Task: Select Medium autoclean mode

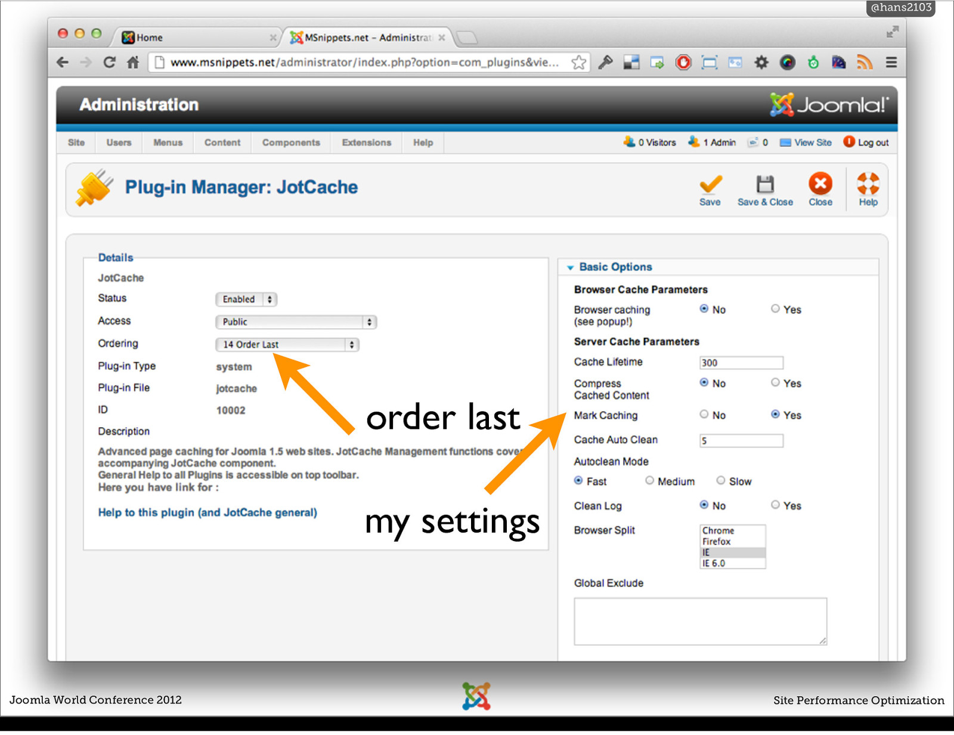Action: 650,480
